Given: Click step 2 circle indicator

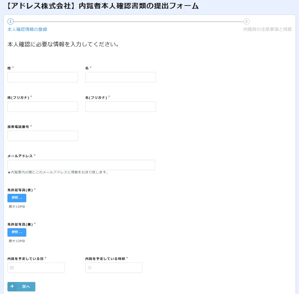Looking at the screenshot, I should pos(246,22).
